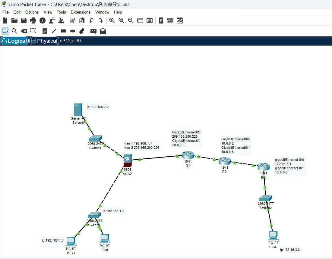This screenshot has width=332, height=259.
Task: Open a file via folder icon
Action: [14, 20]
